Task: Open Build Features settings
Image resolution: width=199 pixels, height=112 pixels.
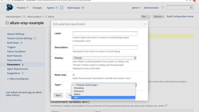Action: tap(15, 56)
